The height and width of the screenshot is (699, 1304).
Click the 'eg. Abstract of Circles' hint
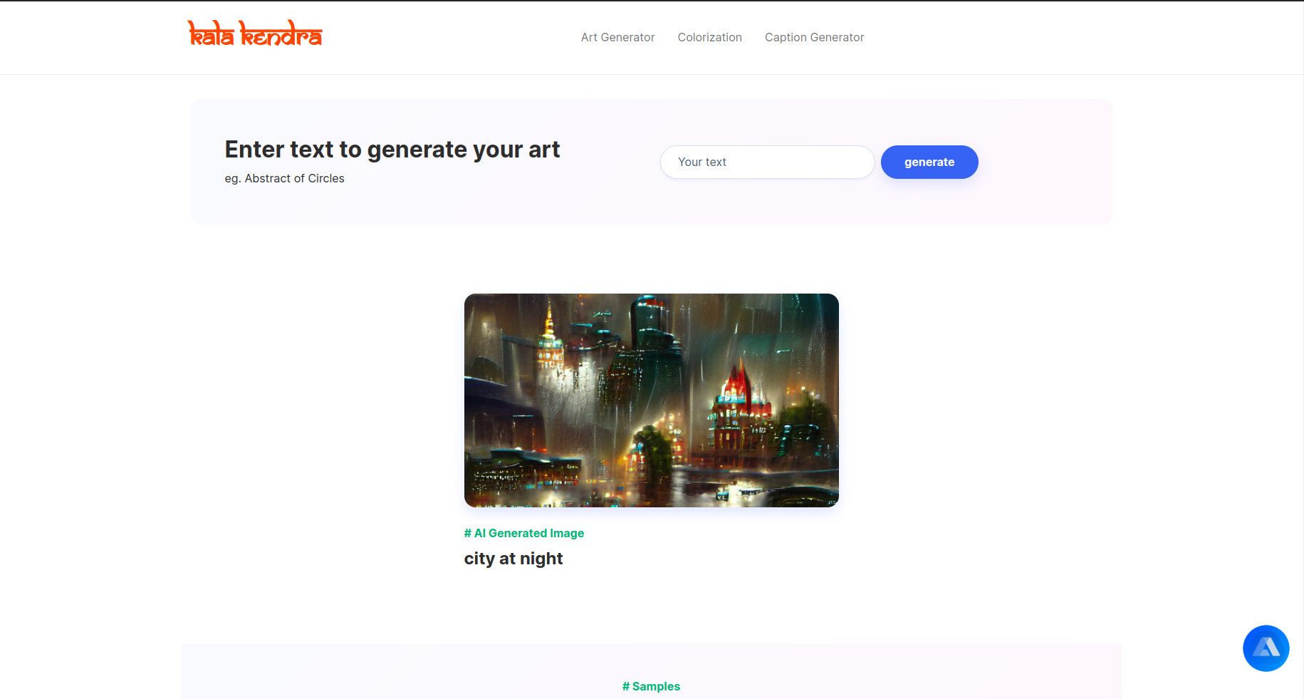click(284, 178)
